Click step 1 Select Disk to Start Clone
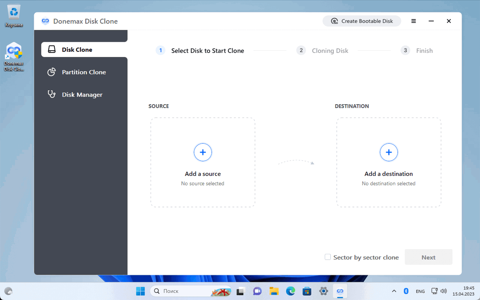The width and height of the screenshot is (480, 300). 200,51
